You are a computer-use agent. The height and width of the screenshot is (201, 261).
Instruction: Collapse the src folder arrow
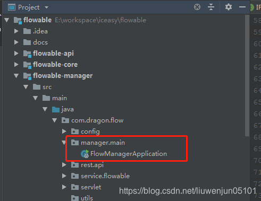point(26,87)
